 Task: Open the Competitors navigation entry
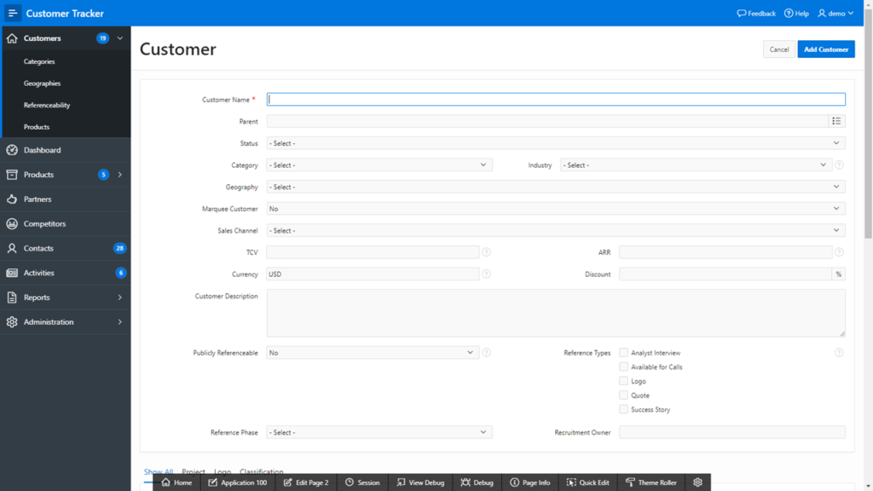click(66, 224)
